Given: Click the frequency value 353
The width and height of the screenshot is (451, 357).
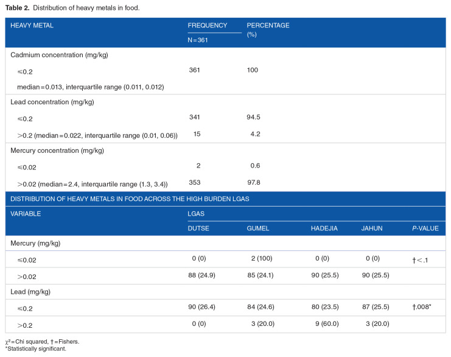Looking at the screenshot, I should pyautogui.click(x=195, y=182).
